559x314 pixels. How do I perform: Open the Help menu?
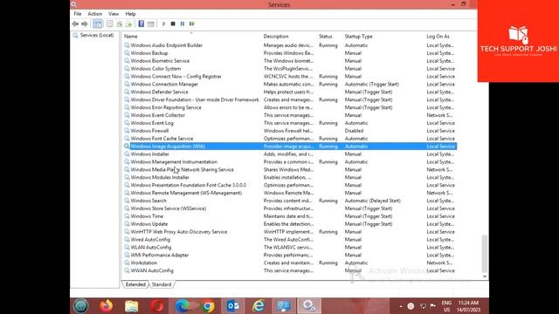tap(130, 14)
